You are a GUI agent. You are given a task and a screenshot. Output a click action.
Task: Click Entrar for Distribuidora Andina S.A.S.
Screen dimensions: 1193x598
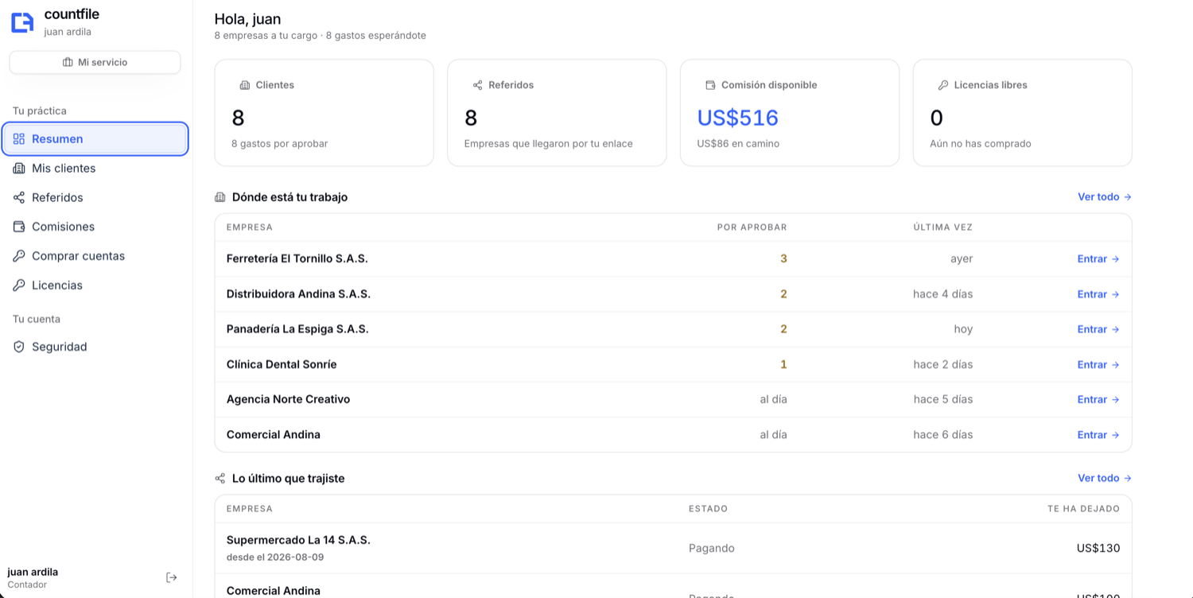click(1098, 294)
